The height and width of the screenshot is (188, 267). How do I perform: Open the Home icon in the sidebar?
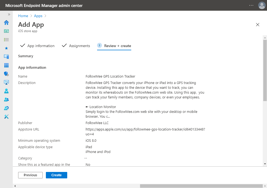(6, 22)
